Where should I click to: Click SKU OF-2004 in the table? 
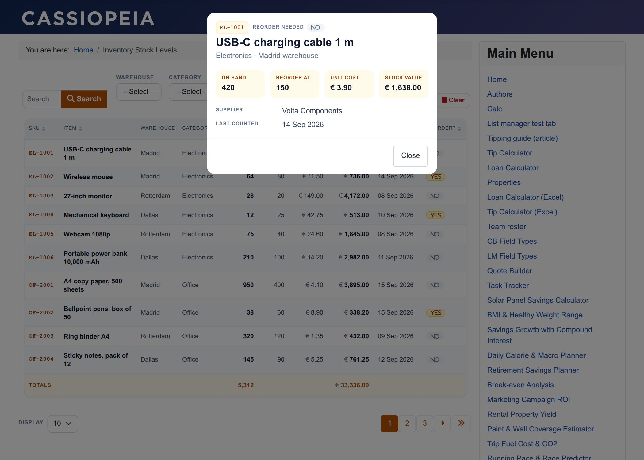point(41,359)
